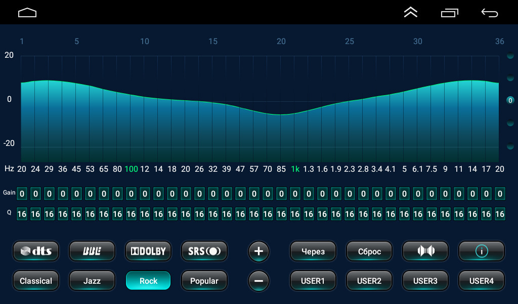This screenshot has height=304, width=518.
Task: Switch to the Popular preset
Action: (x=204, y=281)
